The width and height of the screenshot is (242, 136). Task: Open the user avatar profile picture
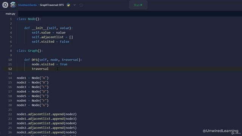point(13,5)
